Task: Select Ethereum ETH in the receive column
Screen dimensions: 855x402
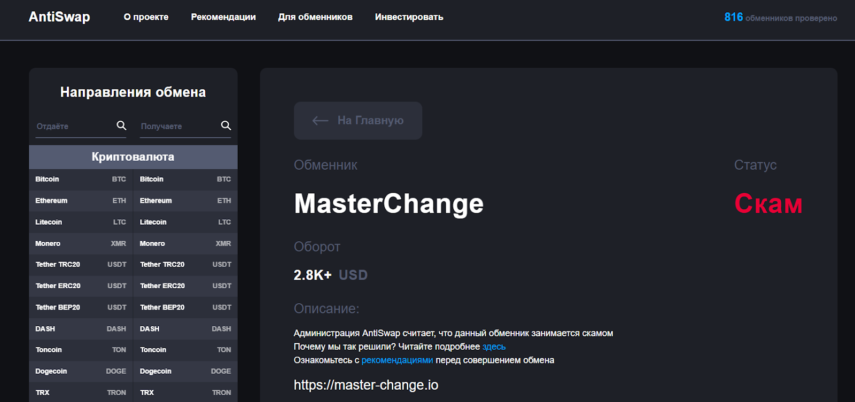Action: click(x=185, y=201)
